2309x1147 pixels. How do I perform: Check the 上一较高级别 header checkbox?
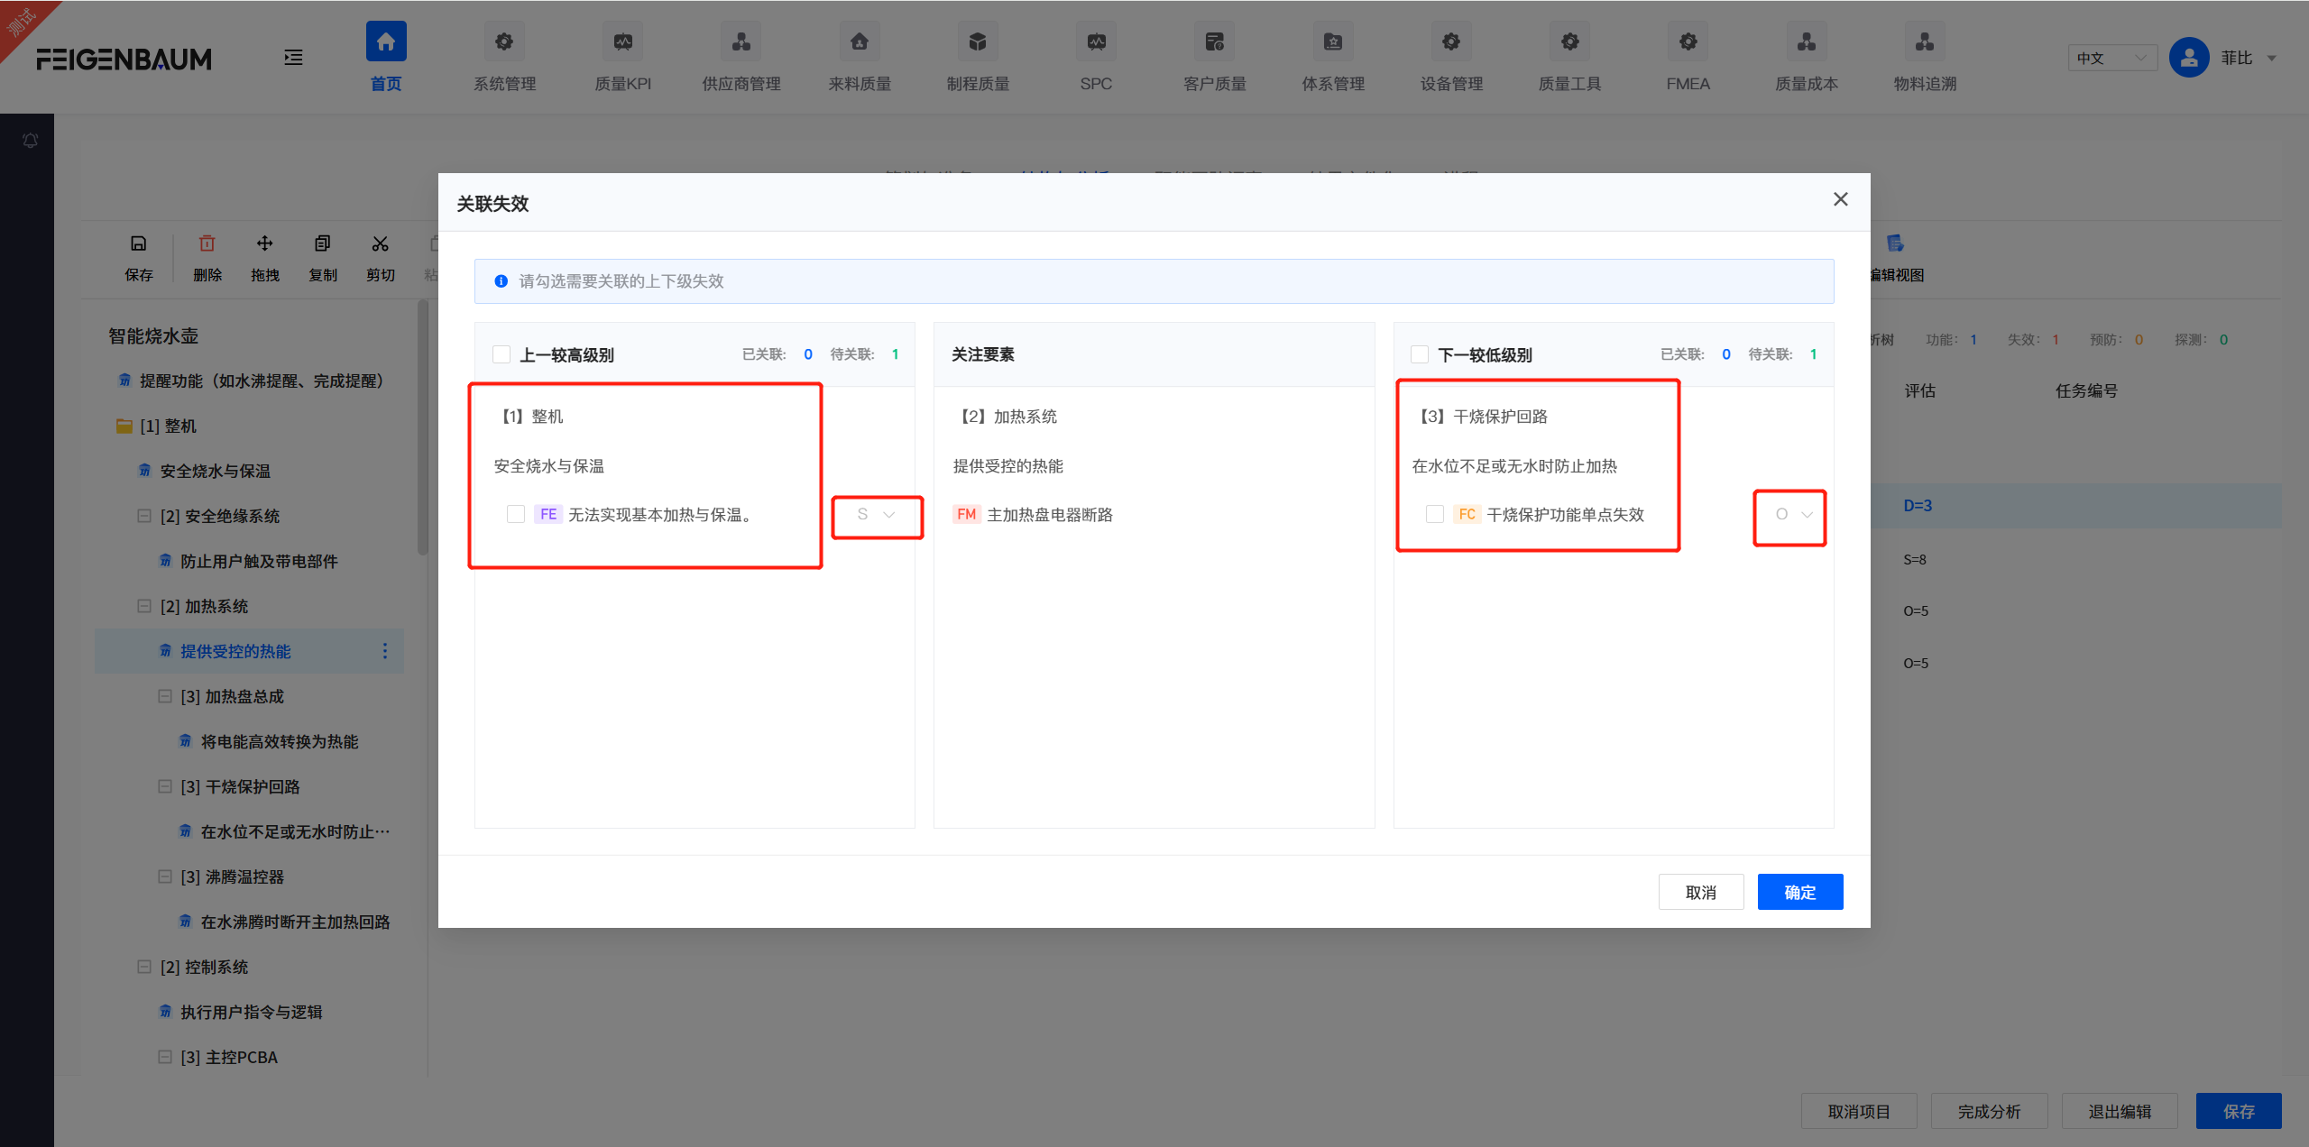[501, 353]
